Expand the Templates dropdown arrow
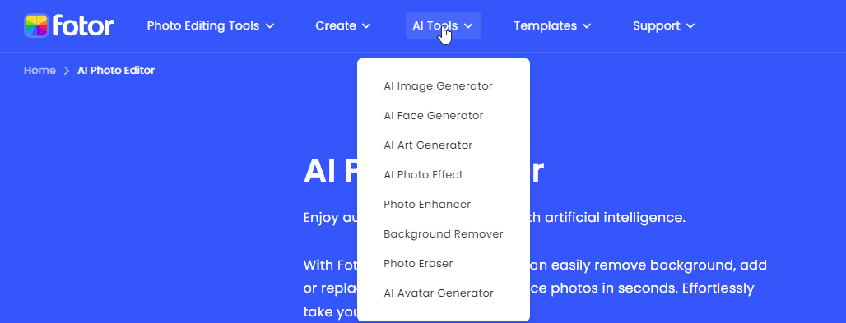The width and height of the screenshot is (846, 323). (x=587, y=25)
